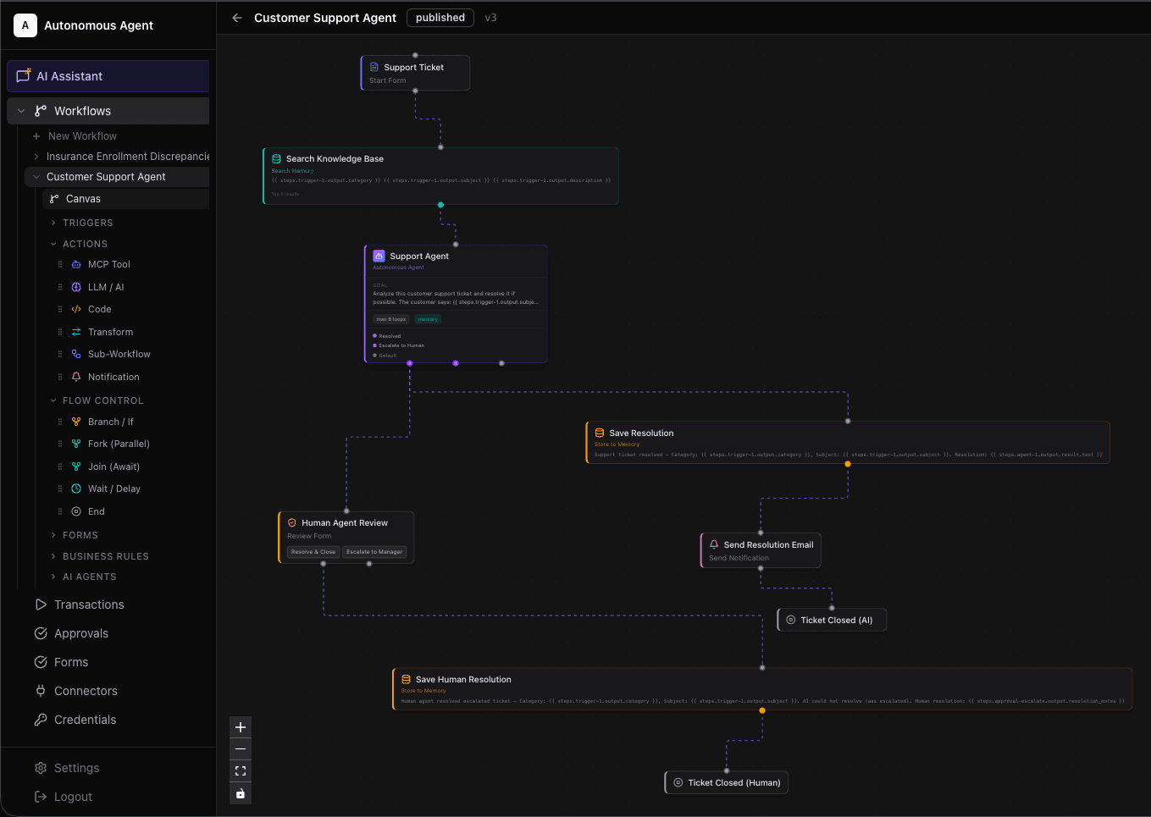
Task: Click the back arrow beside Customer Support Agent
Action: pyautogui.click(x=237, y=18)
